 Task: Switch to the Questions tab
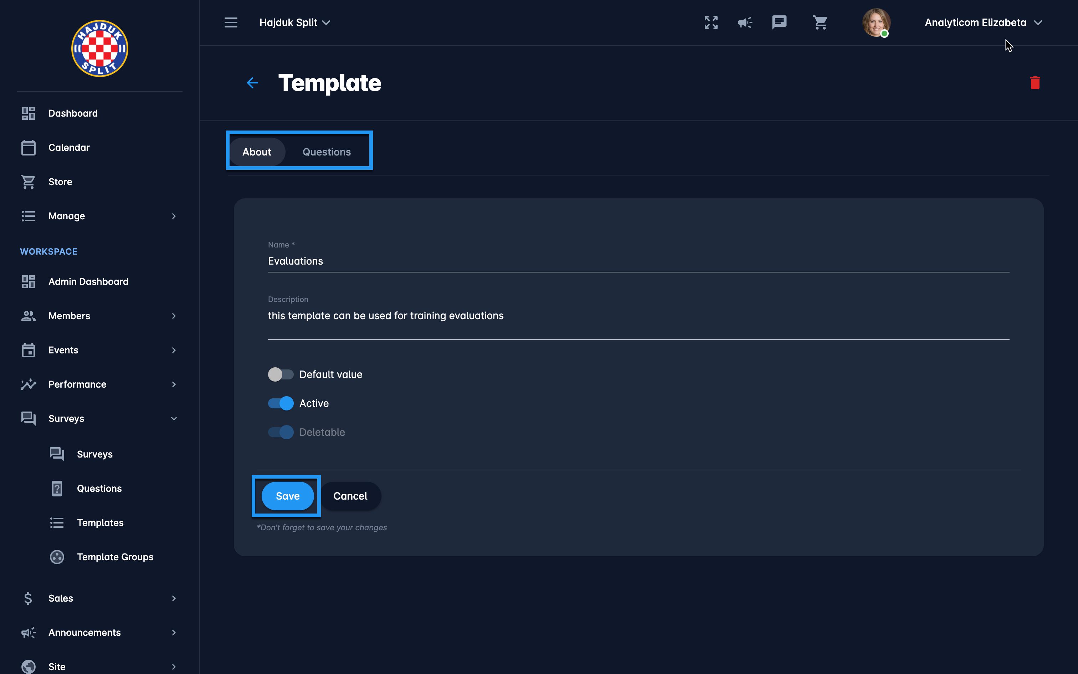(x=327, y=152)
